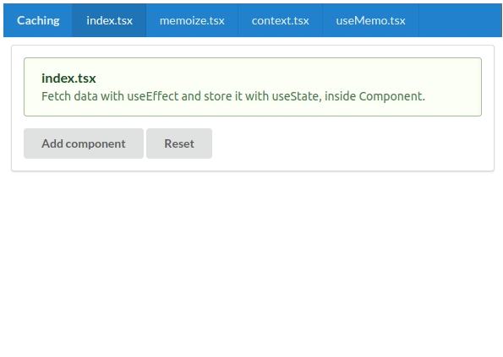This screenshot has width=503, height=357.
Task: Select the context.tsx tab
Action: click(280, 20)
